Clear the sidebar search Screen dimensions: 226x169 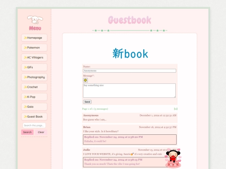point(41,132)
